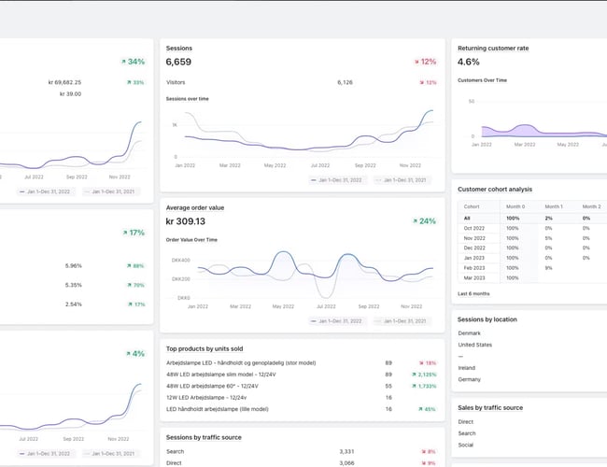
Task: Click Germany in Sessions by location
Action: (469, 379)
